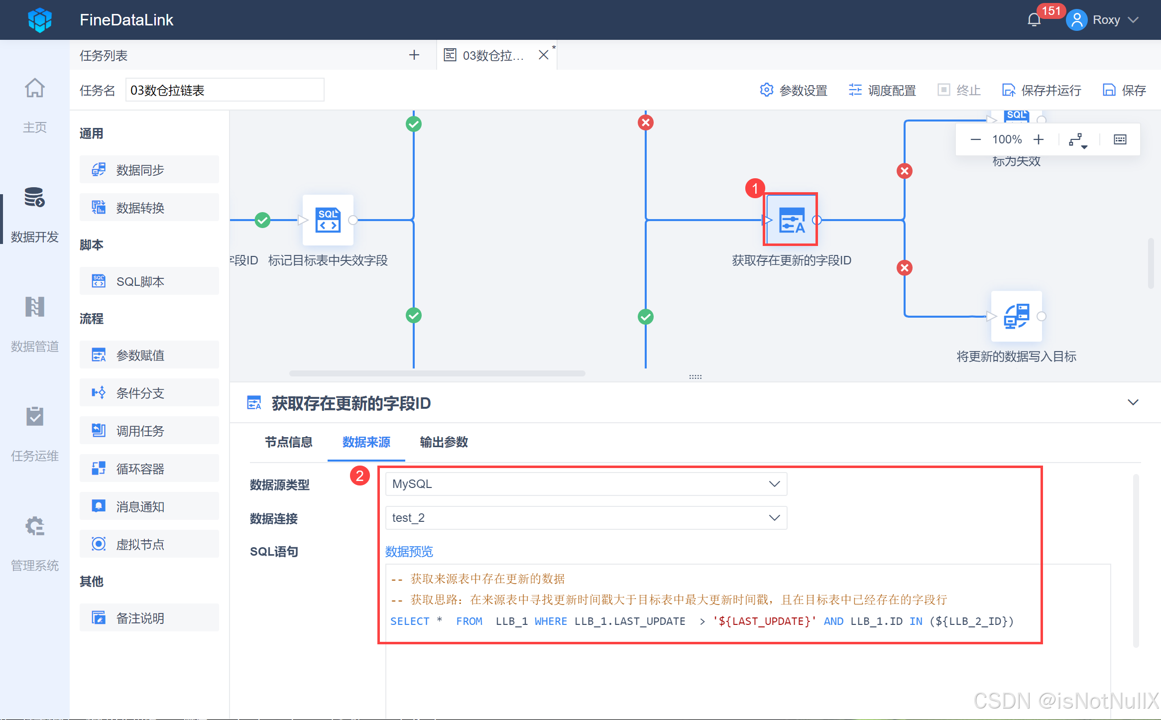Zoom out canvas with minus button
The image size is (1161, 720).
[975, 140]
